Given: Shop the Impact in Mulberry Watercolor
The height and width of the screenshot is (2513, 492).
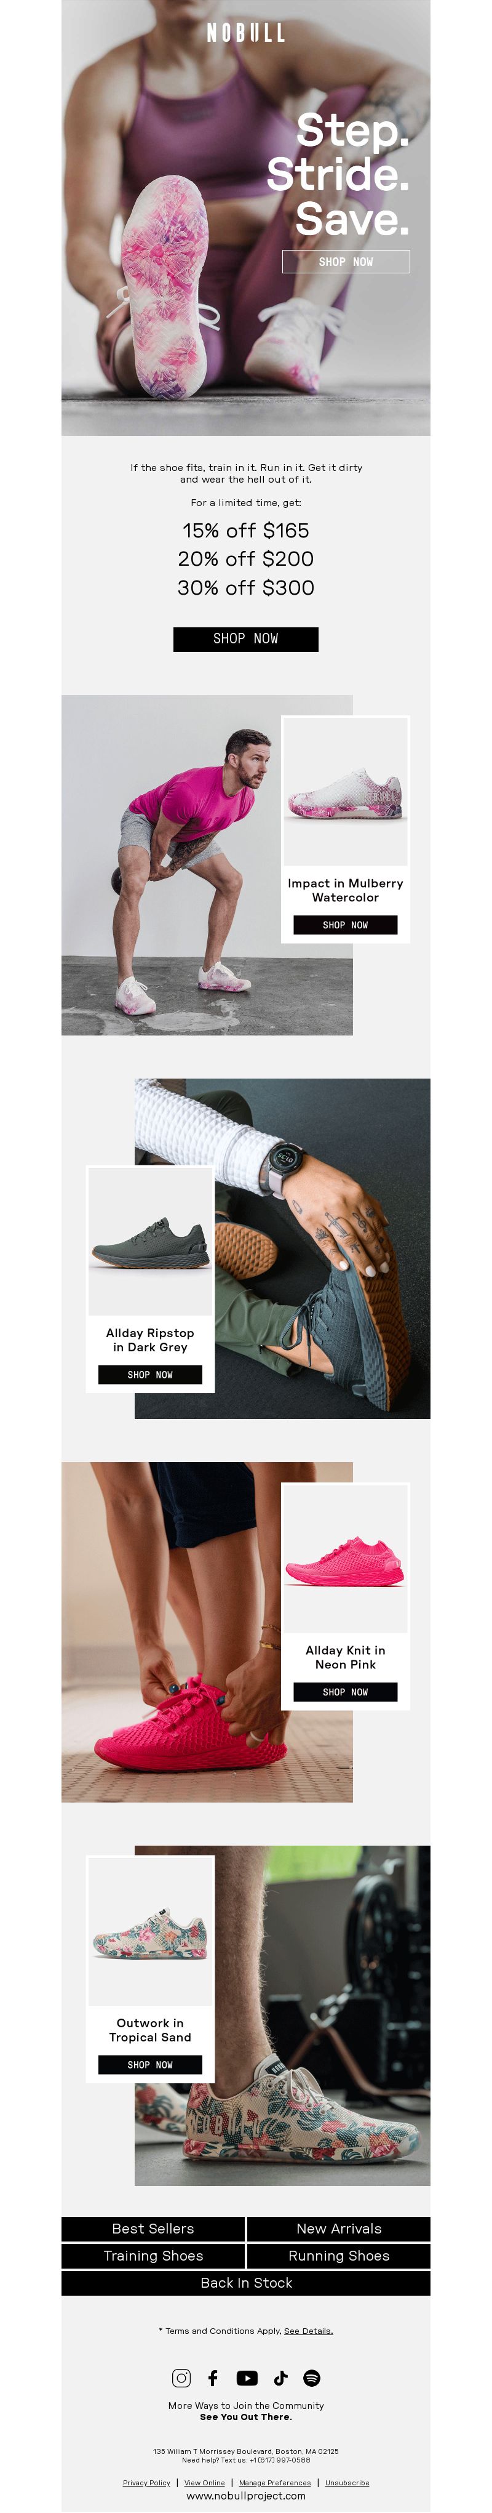Looking at the screenshot, I should click(x=345, y=924).
